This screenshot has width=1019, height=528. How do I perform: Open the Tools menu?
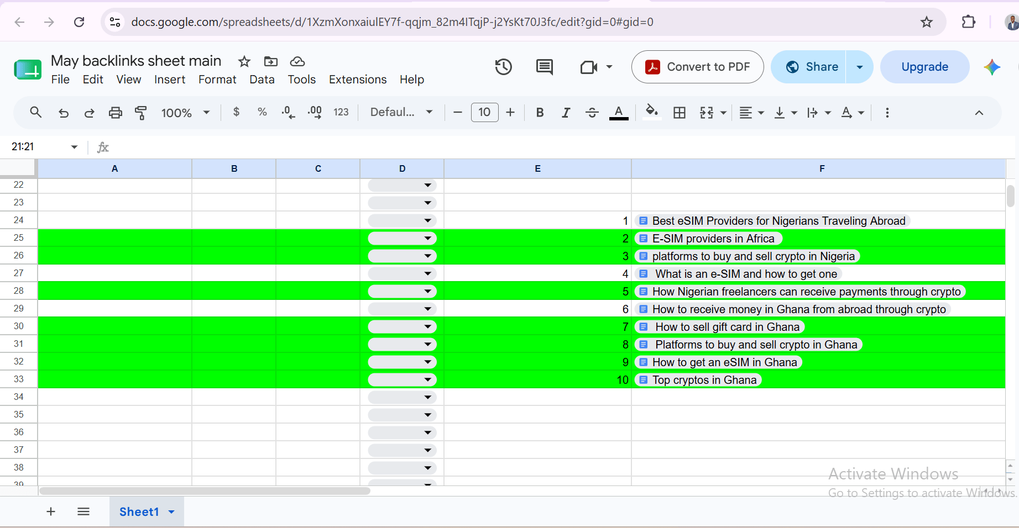coord(302,80)
